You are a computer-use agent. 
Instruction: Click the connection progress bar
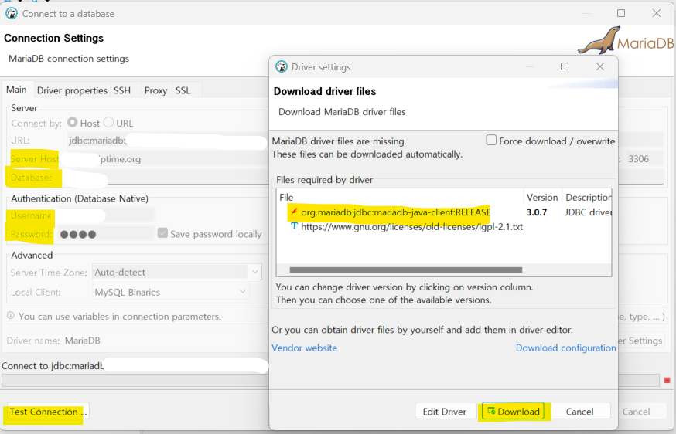point(331,380)
